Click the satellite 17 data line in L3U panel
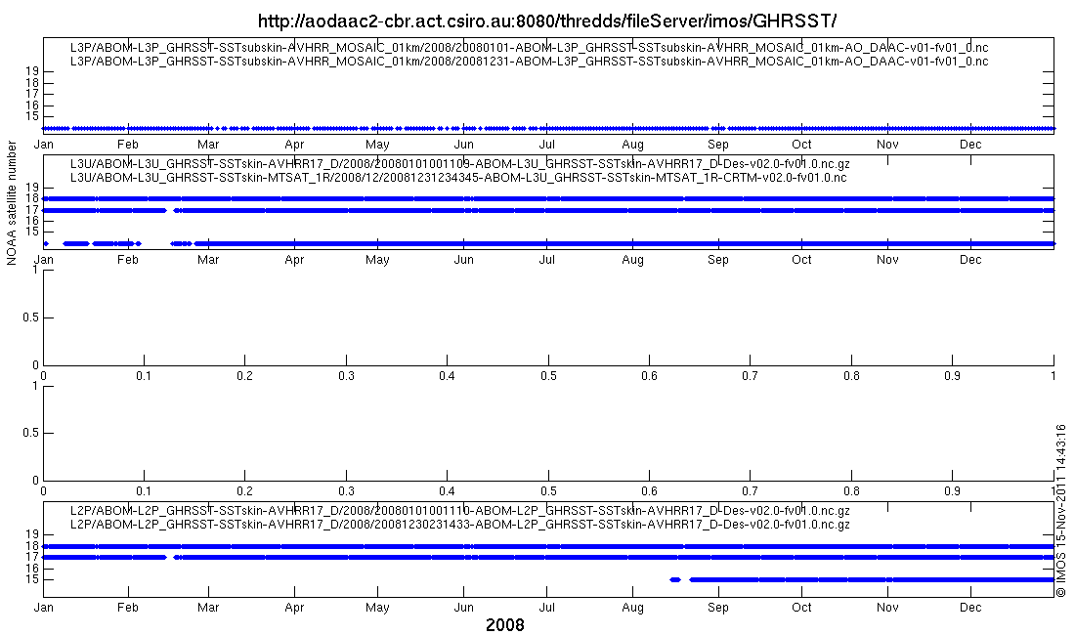The width and height of the screenshot is (1075, 635). [x=548, y=210]
